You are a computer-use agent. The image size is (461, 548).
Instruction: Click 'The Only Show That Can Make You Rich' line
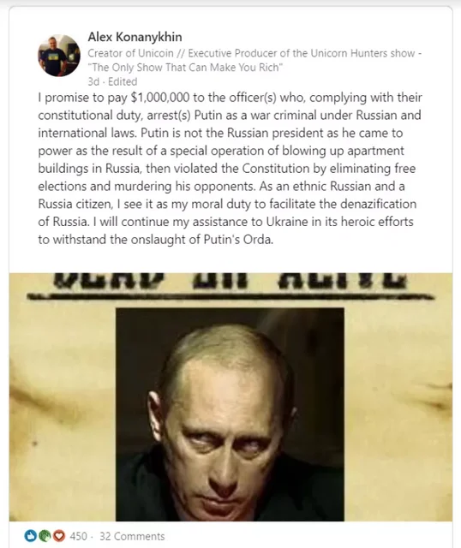coord(185,67)
